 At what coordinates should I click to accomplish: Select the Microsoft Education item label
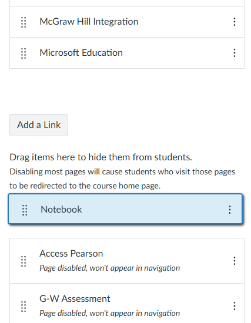click(x=81, y=53)
